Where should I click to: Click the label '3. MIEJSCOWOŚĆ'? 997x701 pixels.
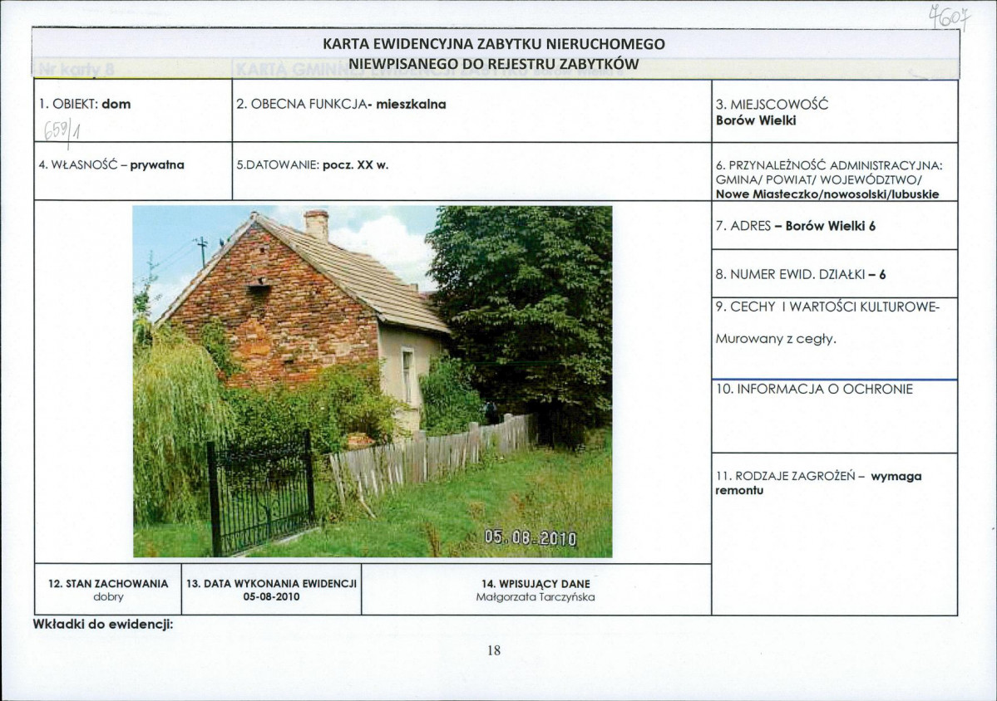772,104
